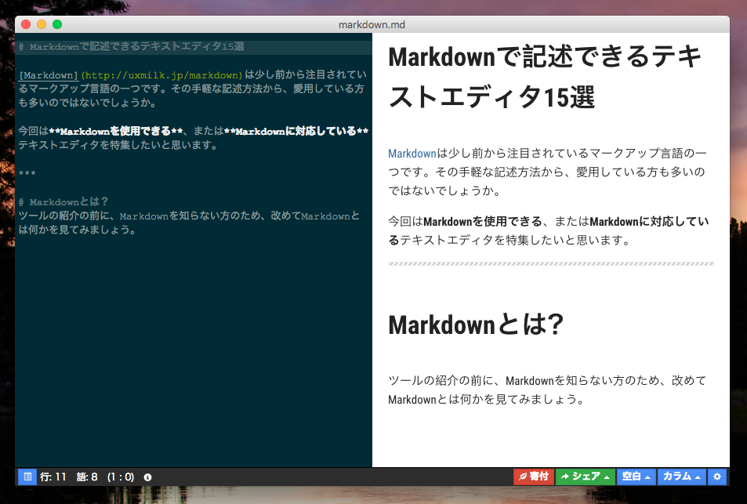Click the (1 : 0) cursor position indicator
Viewport: 747px width, 504px height.
[x=121, y=477]
